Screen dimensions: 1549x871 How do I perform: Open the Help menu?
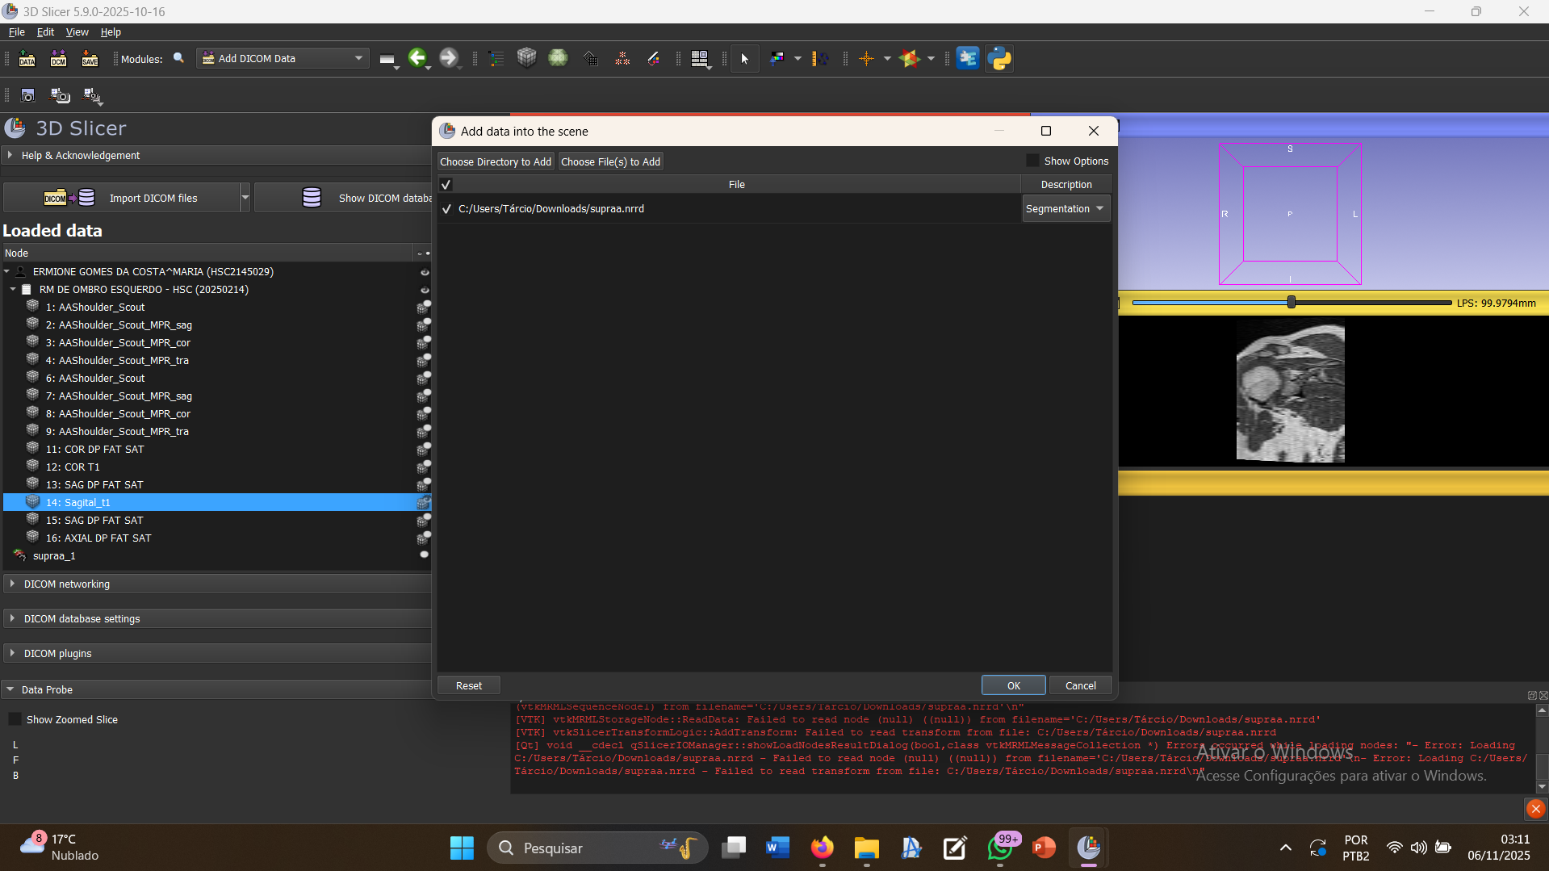111,32
